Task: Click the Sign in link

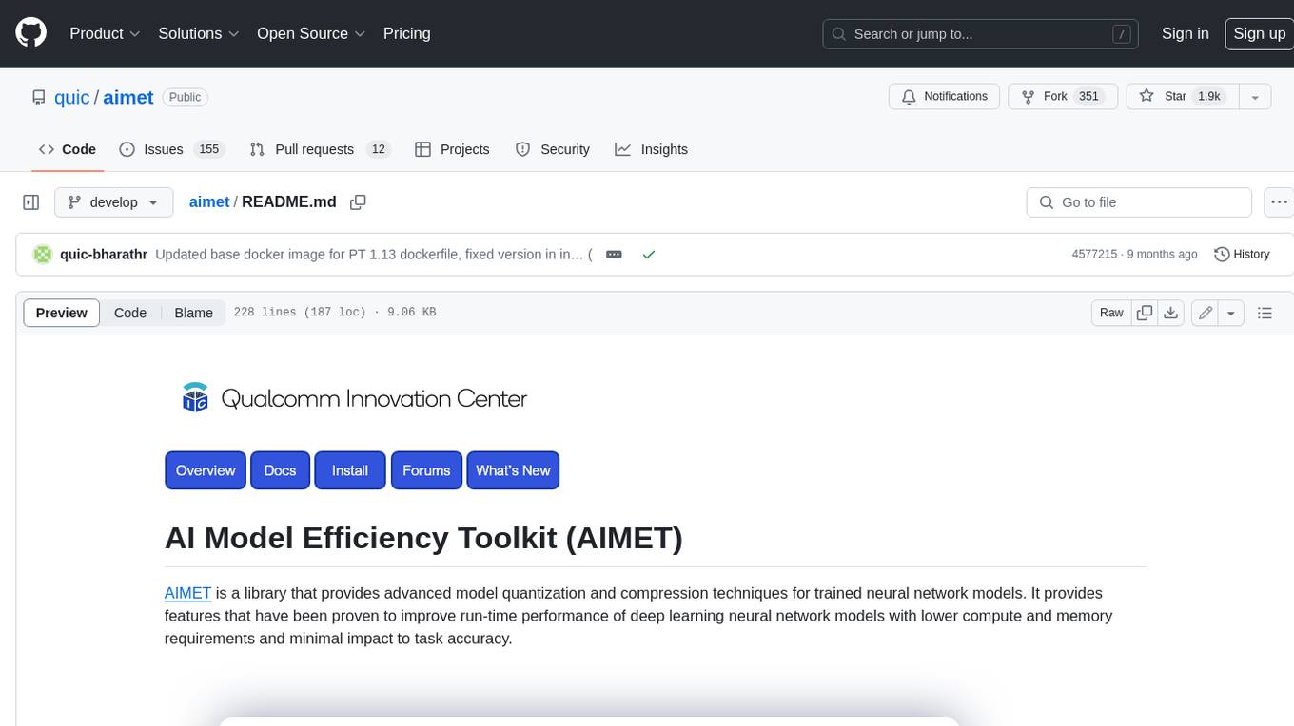Action: pos(1185,33)
